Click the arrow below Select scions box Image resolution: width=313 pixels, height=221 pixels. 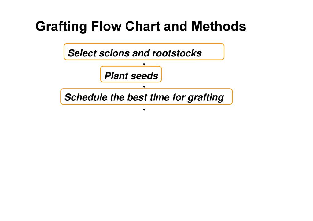[144, 63]
